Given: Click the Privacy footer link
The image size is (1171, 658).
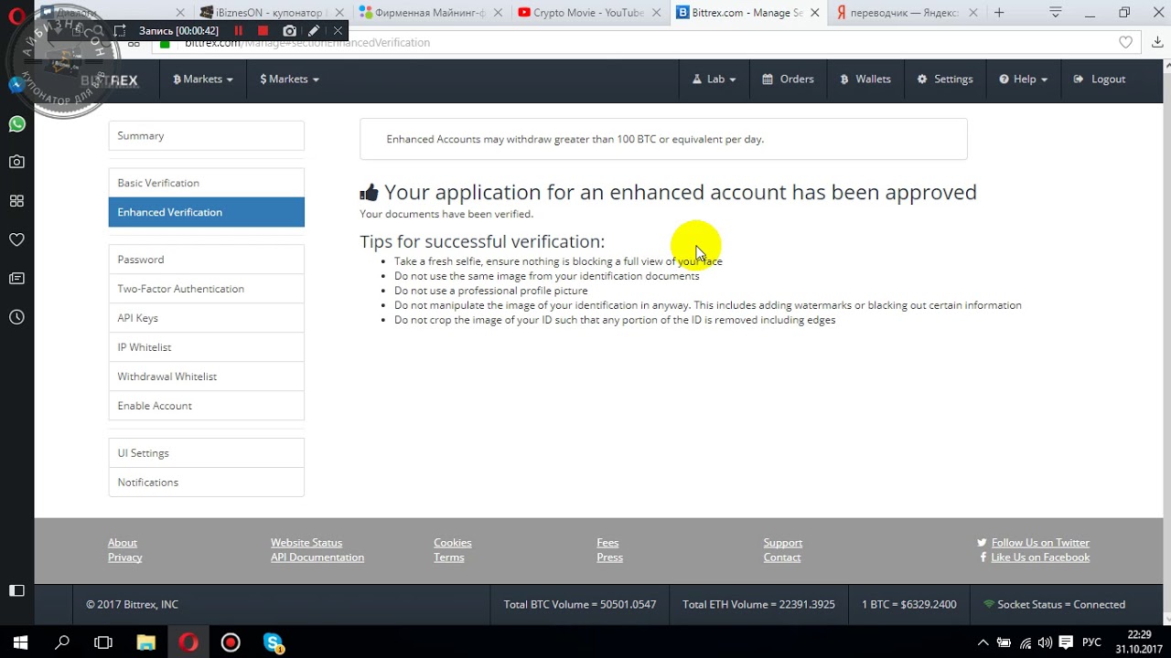Looking at the screenshot, I should click(x=125, y=557).
